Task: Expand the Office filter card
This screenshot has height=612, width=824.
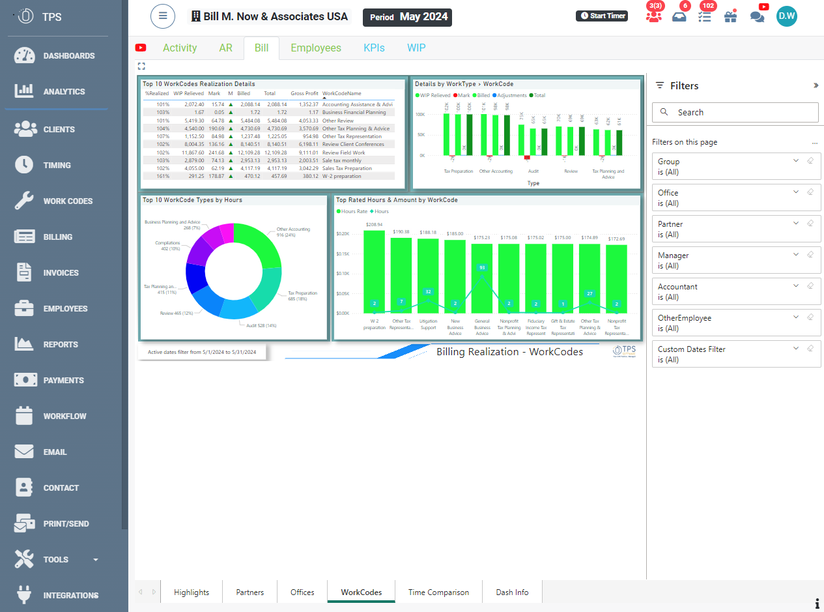Action: [795, 192]
